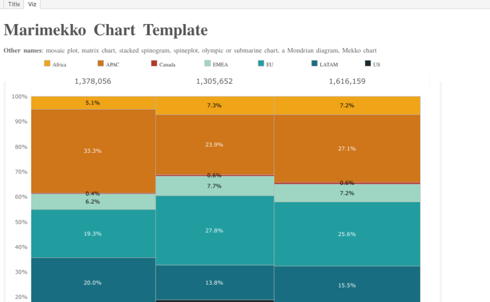The height and width of the screenshot is (302, 490).
Task: Select the 33.3% APAC segment
Action: click(93, 151)
